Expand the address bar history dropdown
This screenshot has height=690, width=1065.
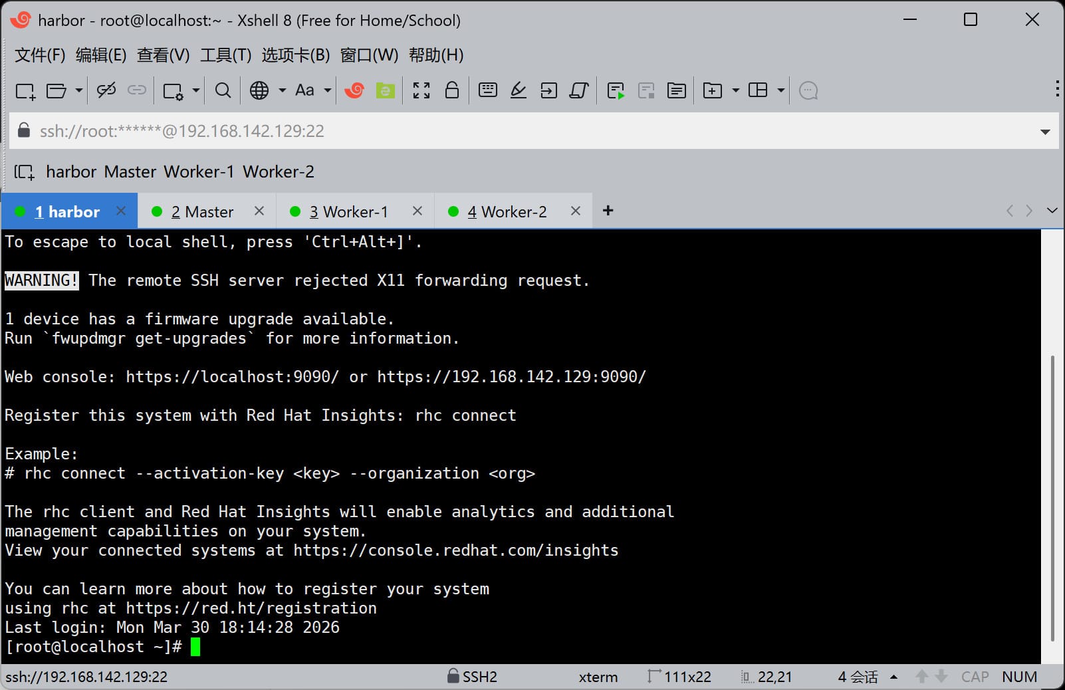pos(1045,132)
